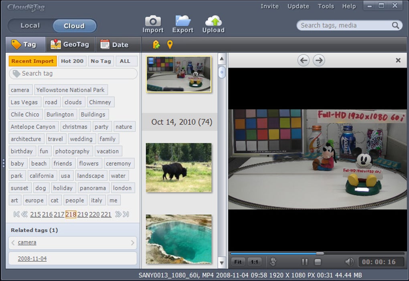
Task: Open the Export folder icon
Action: pyautogui.click(x=183, y=21)
